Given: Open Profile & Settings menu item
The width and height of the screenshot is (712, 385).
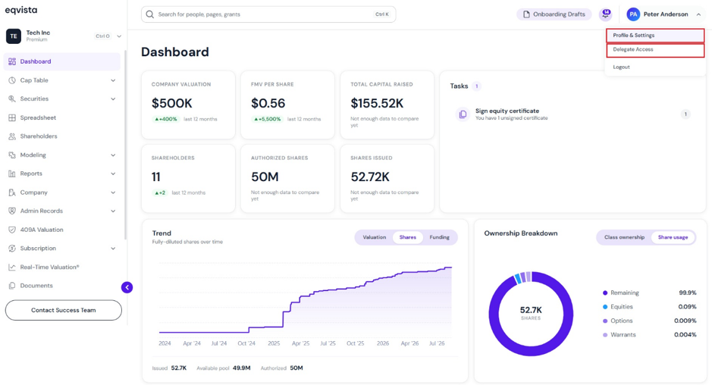Looking at the screenshot, I should point(655,36).
